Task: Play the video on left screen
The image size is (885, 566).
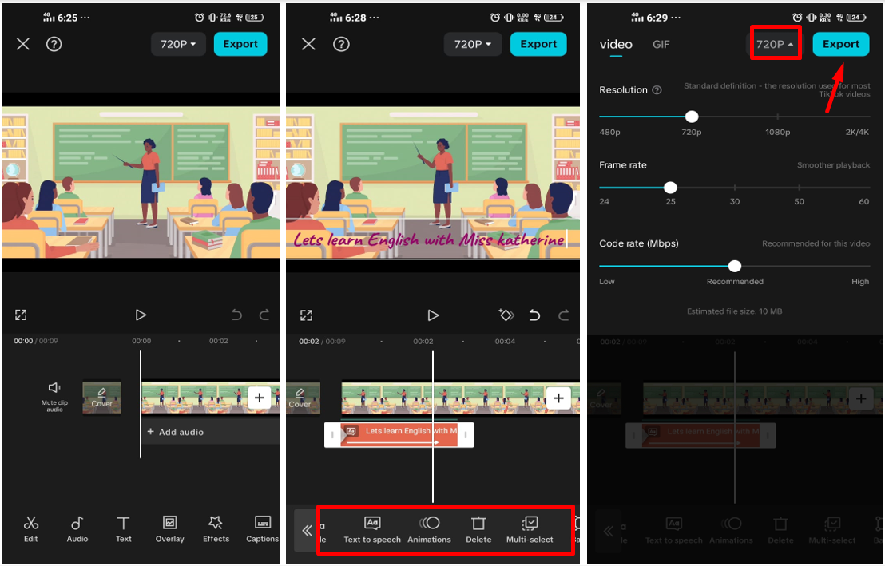Action: 141,315
